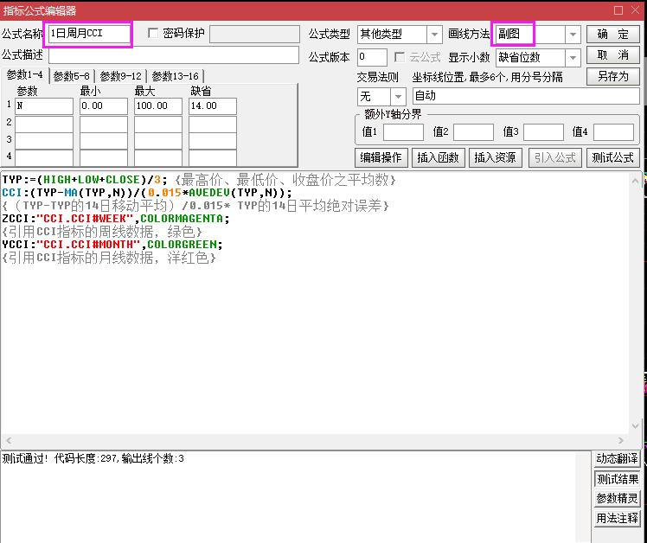Switch to the 参数5-8 tab
Image resolution: width=647 pixels, height=543 pixels.
click(x=73, y=76)
